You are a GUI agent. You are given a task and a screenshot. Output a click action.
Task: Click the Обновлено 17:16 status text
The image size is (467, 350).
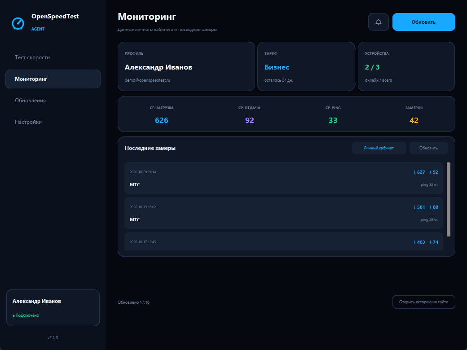click(133, 302)
